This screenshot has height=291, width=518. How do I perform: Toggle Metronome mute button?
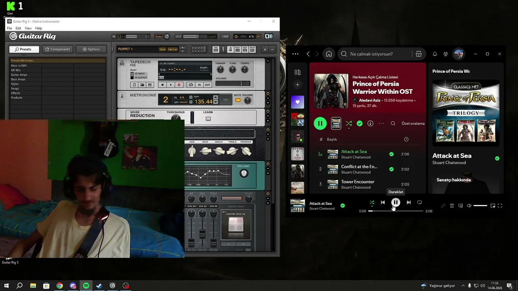(x=238, y=100)
